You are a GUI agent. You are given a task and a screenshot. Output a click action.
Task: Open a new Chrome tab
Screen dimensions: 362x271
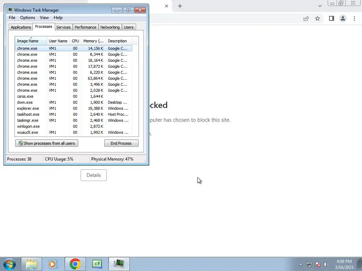(x=180, y=6)
